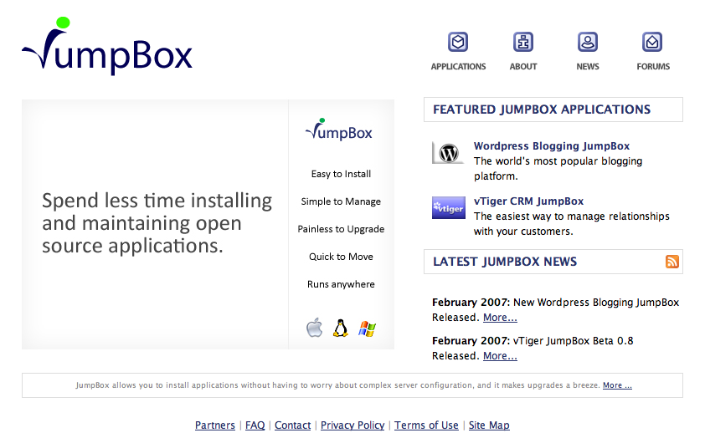This screenshot has height=438, width=705.
Task: Click the Apple logo icon
Action: click(314, 328)
